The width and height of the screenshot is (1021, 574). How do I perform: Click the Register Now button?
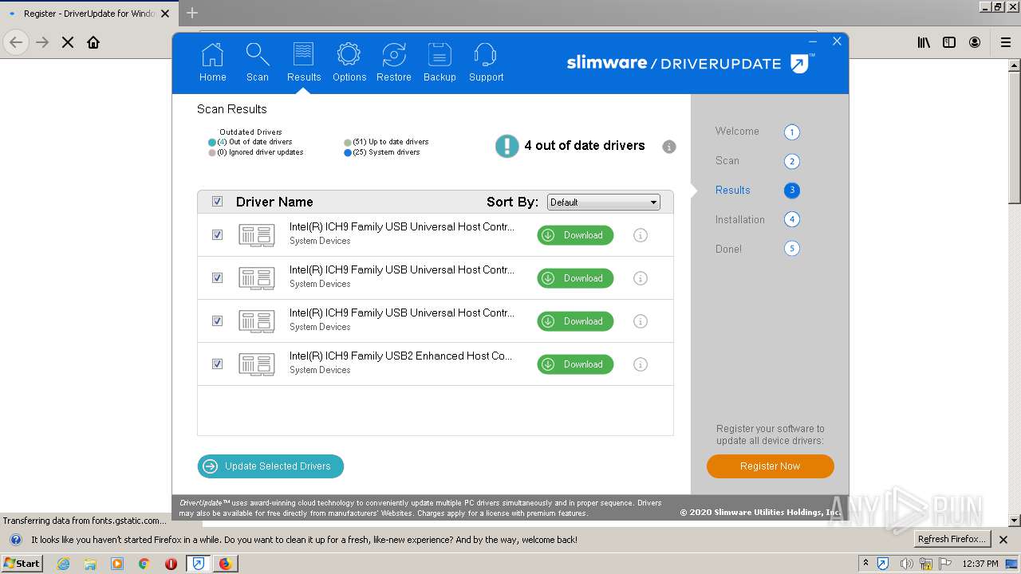click(x=771, y=466)
